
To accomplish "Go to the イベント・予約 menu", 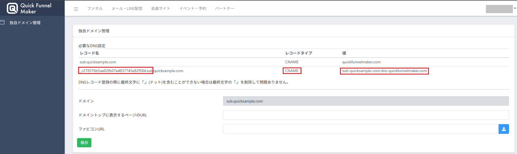I will pyautogui.click(x=193, y=8).
